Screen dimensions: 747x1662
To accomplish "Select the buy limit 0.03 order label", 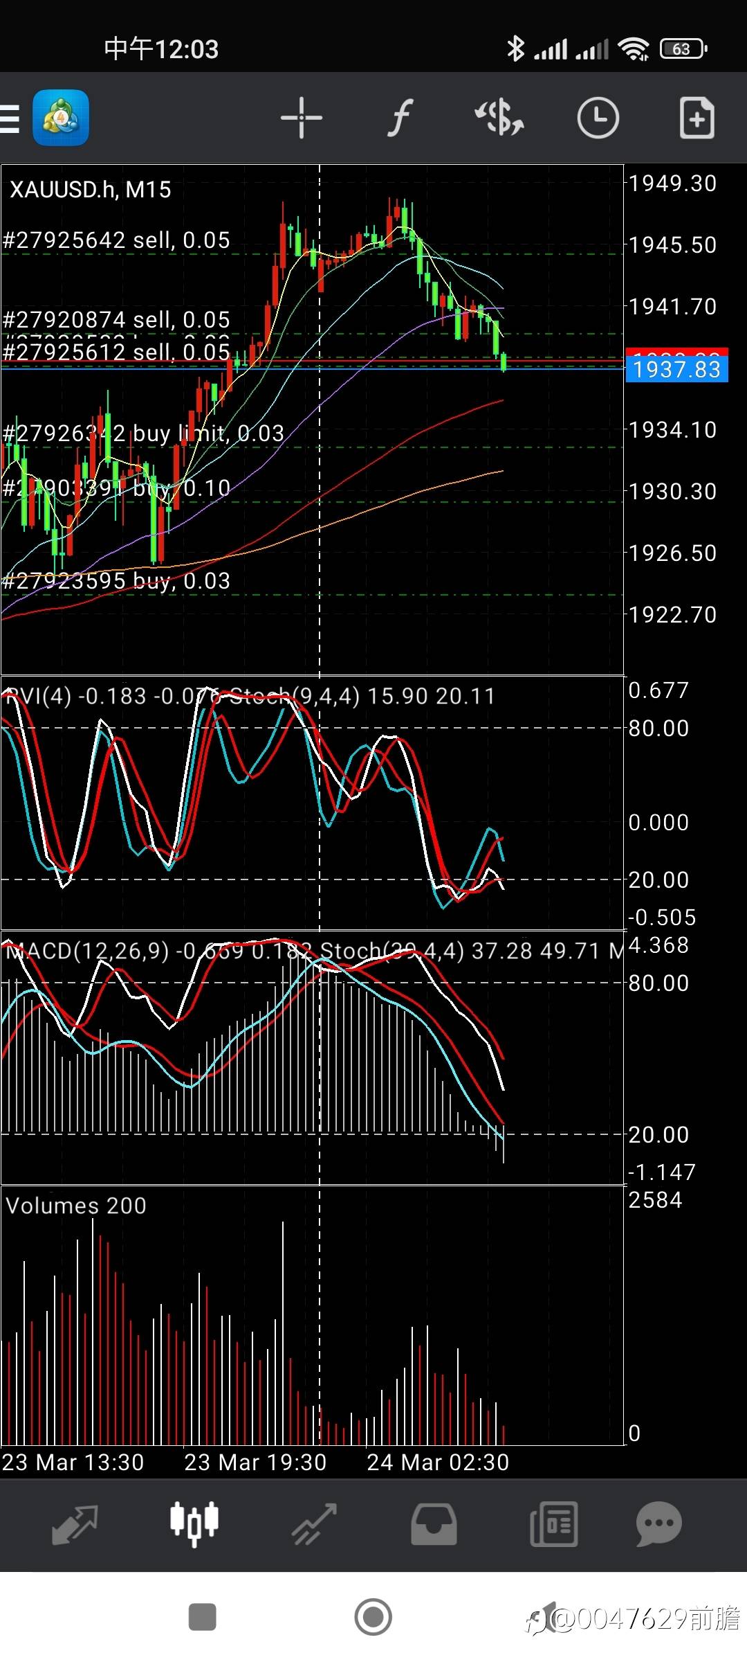I will 143,434.
